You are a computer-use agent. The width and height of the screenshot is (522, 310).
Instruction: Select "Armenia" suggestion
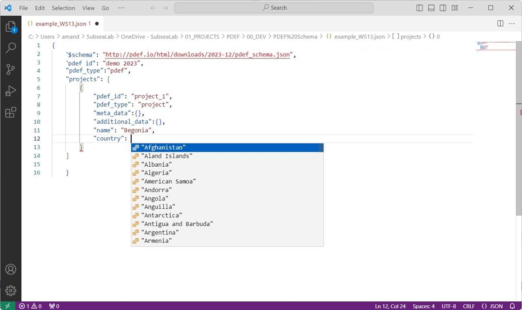[x=227, y=241]
